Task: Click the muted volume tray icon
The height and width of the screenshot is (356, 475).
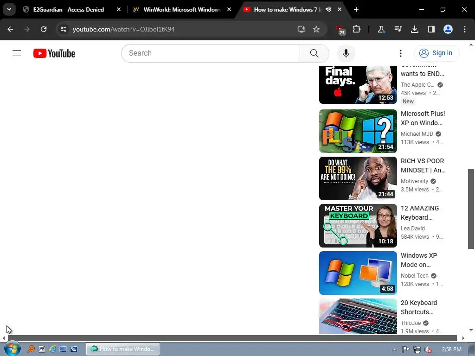Action: (x=428, y=350)
